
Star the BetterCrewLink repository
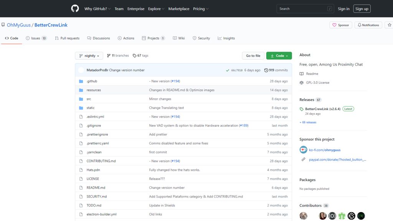coord(389,25)
